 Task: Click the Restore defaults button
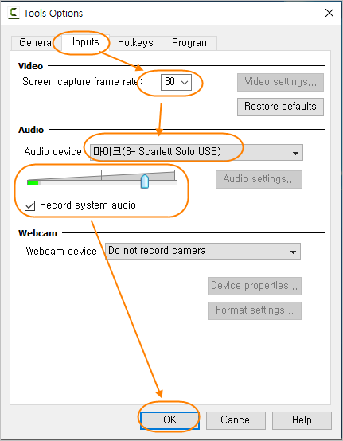280,107
